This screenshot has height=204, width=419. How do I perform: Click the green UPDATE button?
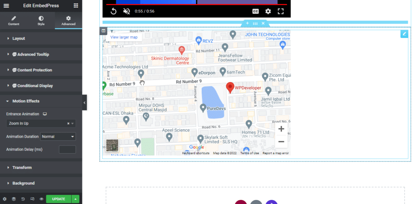[58, 199]
